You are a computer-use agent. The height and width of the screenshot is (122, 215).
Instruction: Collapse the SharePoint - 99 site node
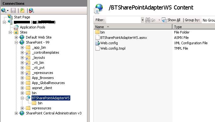click(16, 42)
